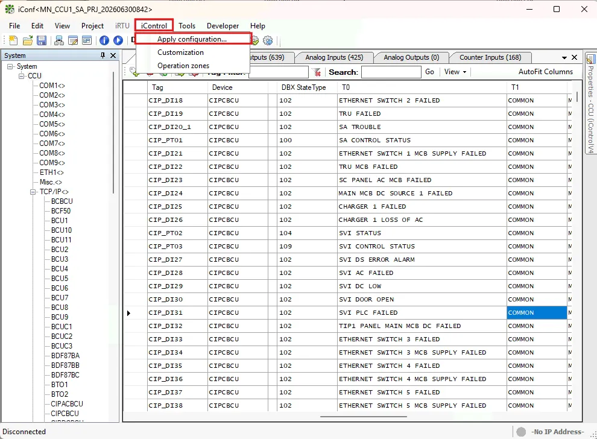Open the Tools menu

click(187, 26)
